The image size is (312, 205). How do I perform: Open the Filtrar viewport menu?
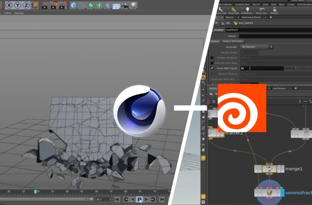(x=8, y=13)
